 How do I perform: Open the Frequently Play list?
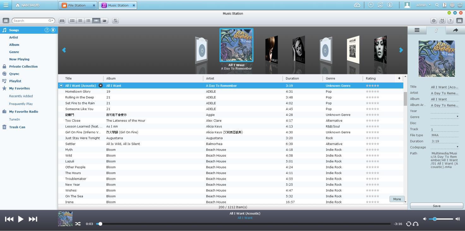(21, 104)
